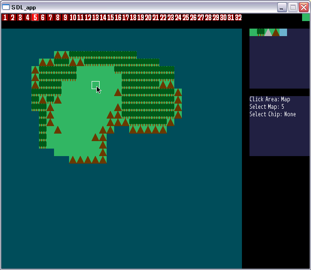The image size is (311, 270).
Task: Select the plain grass chip in palette
Action: pyautogui.click(x=253, y=32)
